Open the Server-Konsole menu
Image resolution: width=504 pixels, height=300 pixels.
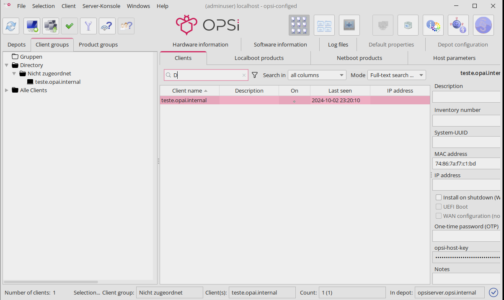coord(101,6)
